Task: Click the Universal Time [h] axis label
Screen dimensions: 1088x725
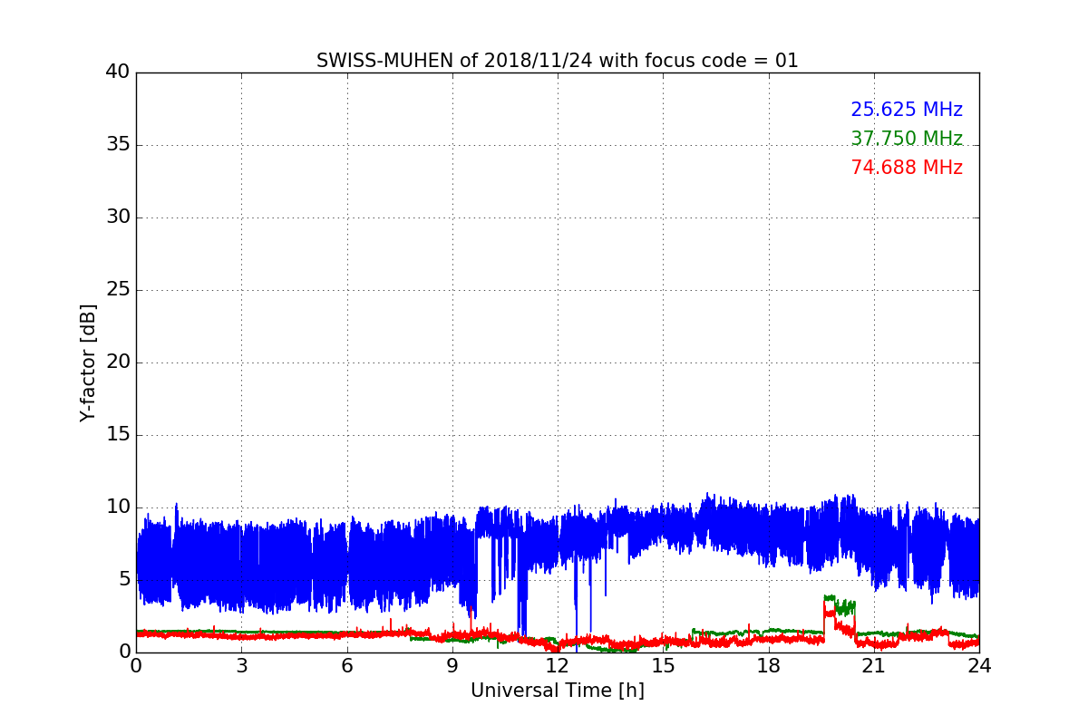Action: [x=558, y=691]
